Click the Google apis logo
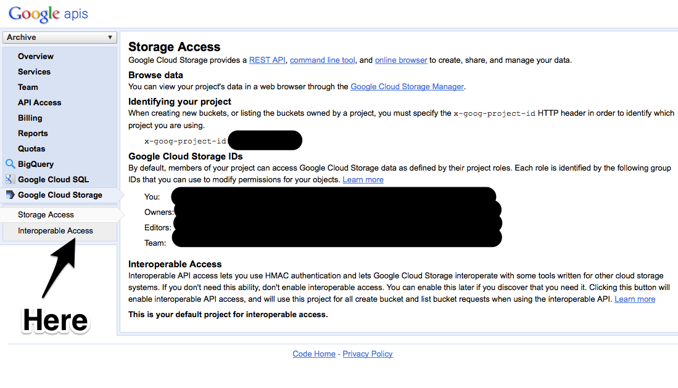 (48, 14)
